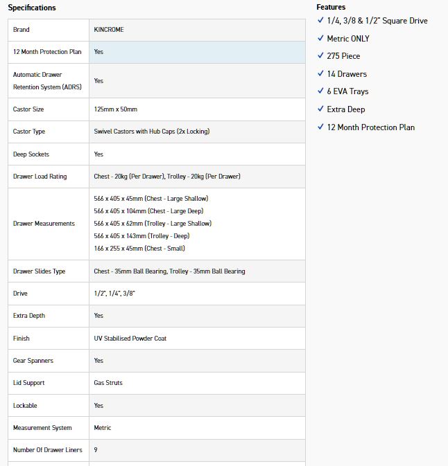Select the Features heading
Screen dimensions: 448x466
coord(331,7)
